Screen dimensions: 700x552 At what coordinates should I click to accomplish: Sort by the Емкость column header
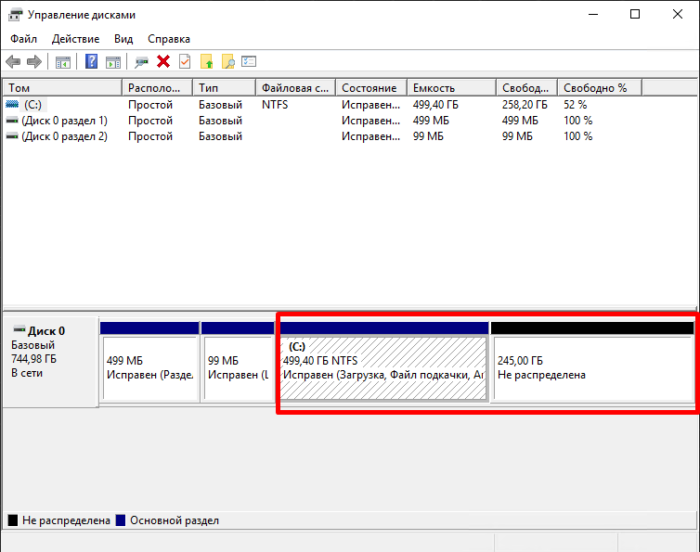[450, 87]
